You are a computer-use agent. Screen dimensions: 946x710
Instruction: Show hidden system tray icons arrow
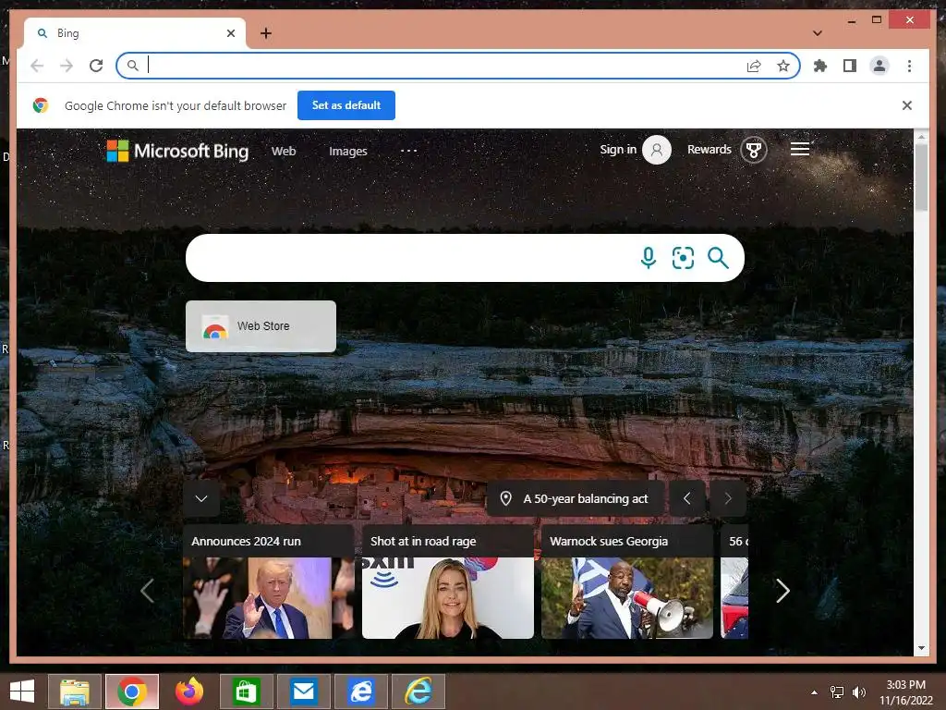point(815,692)
